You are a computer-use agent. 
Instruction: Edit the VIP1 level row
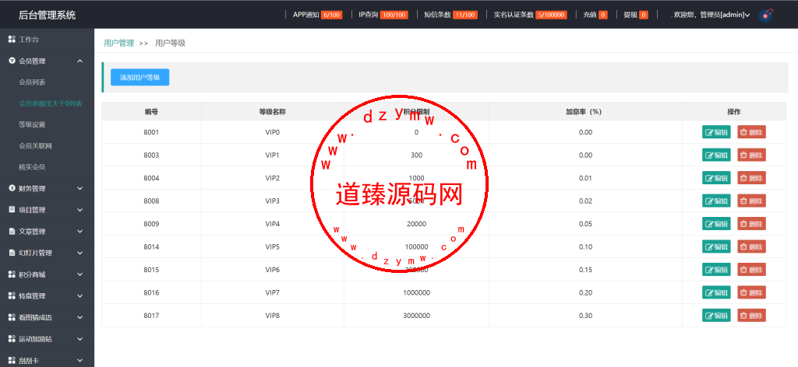pos(717,155)
